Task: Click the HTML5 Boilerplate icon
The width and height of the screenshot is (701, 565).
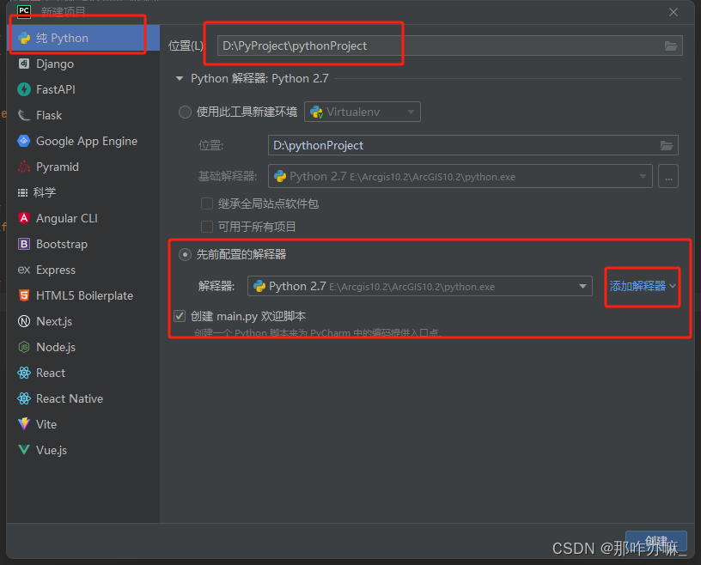Action: click(24, 295)
